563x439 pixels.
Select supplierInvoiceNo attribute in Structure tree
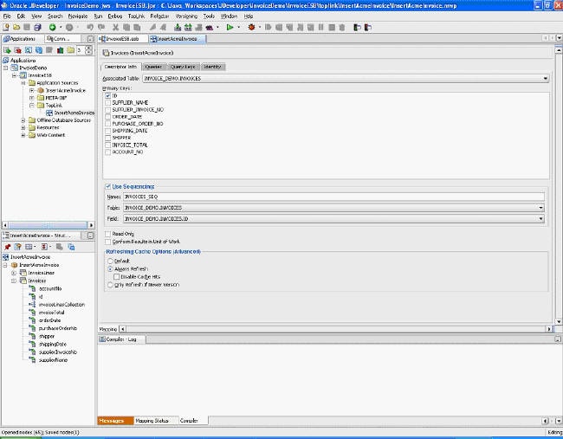point(58,352)
